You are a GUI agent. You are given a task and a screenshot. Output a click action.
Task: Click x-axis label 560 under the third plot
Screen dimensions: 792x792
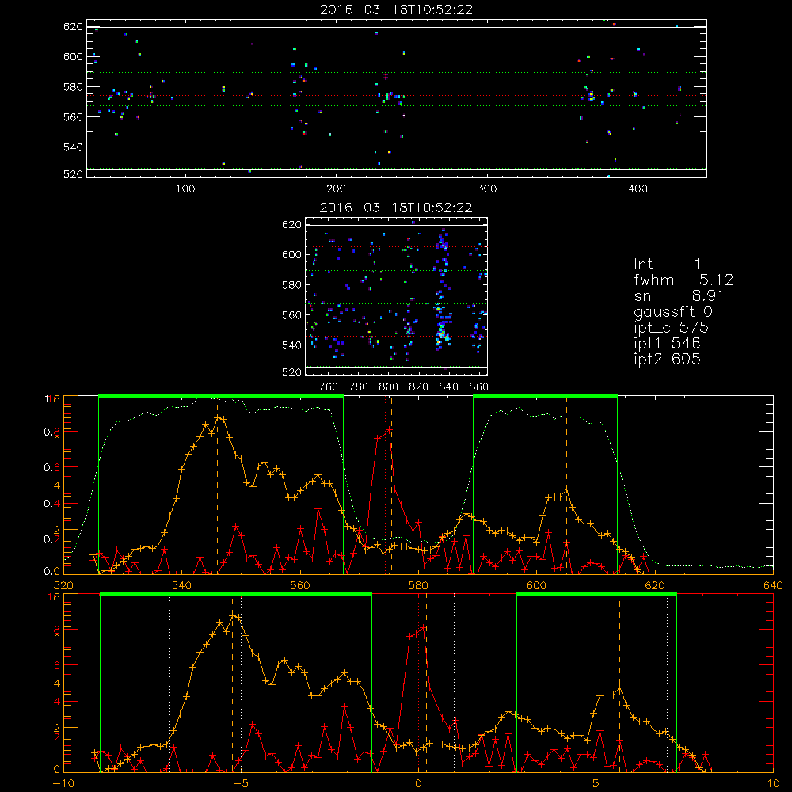tap(300, 586)
